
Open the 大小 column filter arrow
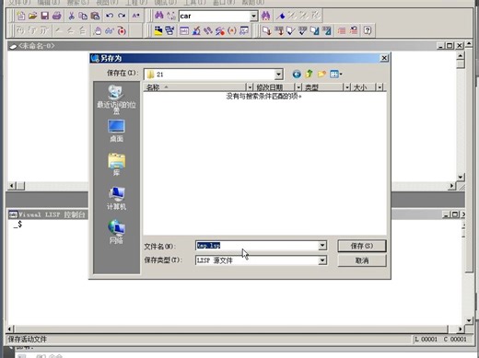(x=380, y=87)
